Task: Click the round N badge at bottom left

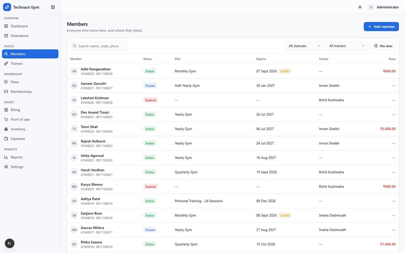Action: tap(9, 243)
